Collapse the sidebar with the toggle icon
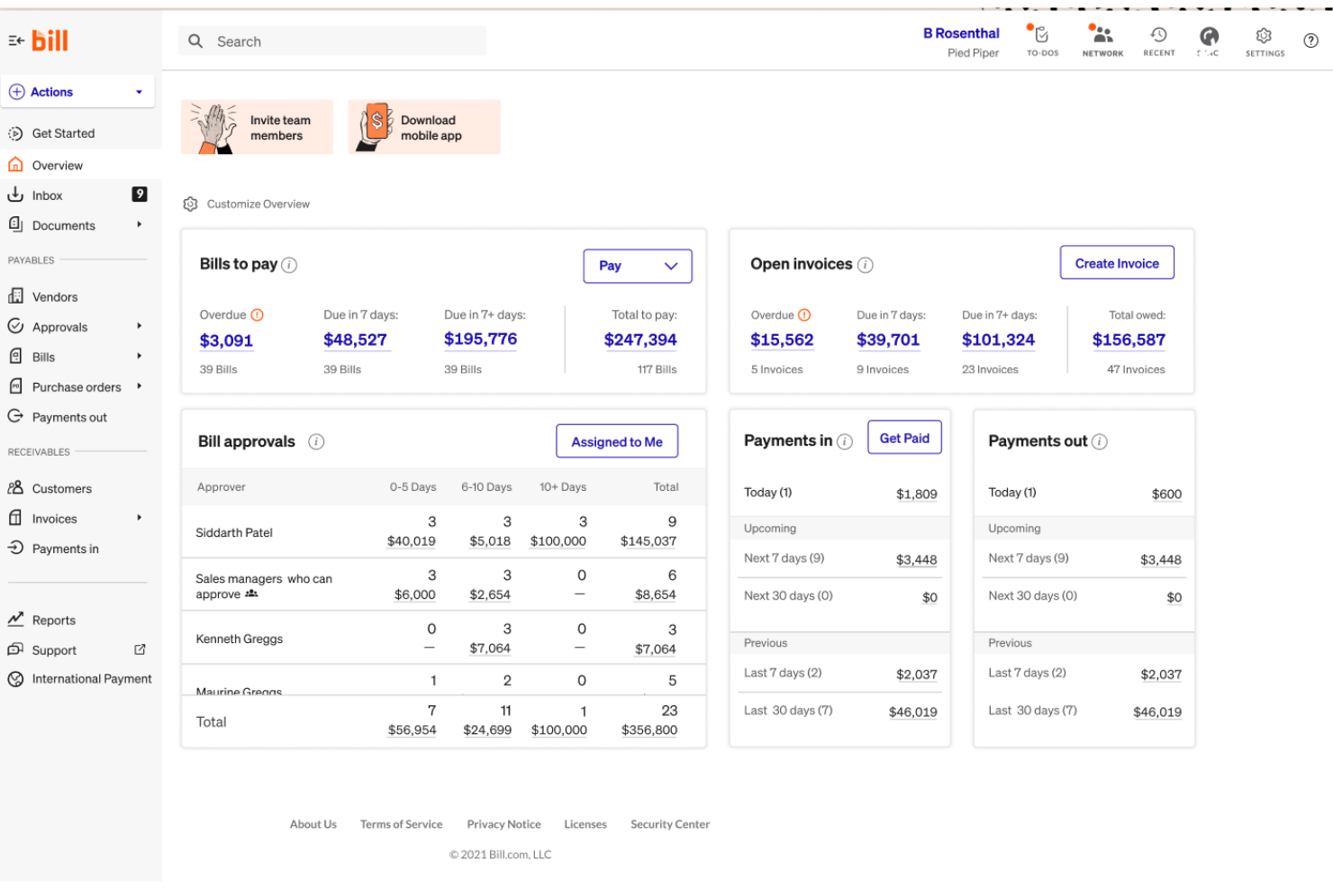1333x889 pixels. point(15,40)
